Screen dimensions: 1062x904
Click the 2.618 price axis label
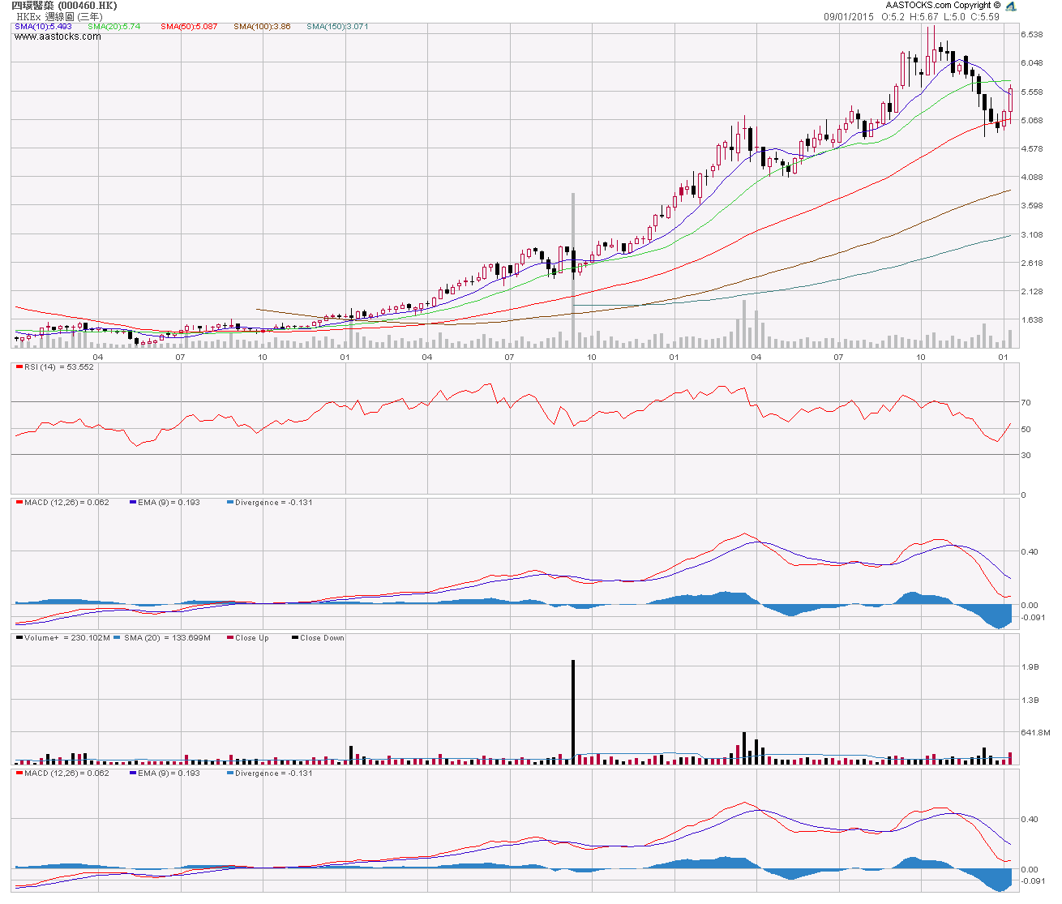click(x=1032, y=263)
